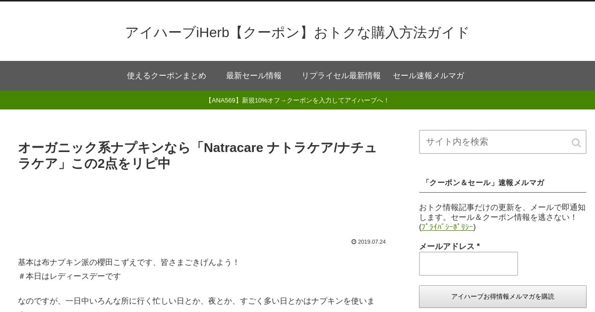
Task: Open 最新セール情報 menu item
Action: [254, 76]
